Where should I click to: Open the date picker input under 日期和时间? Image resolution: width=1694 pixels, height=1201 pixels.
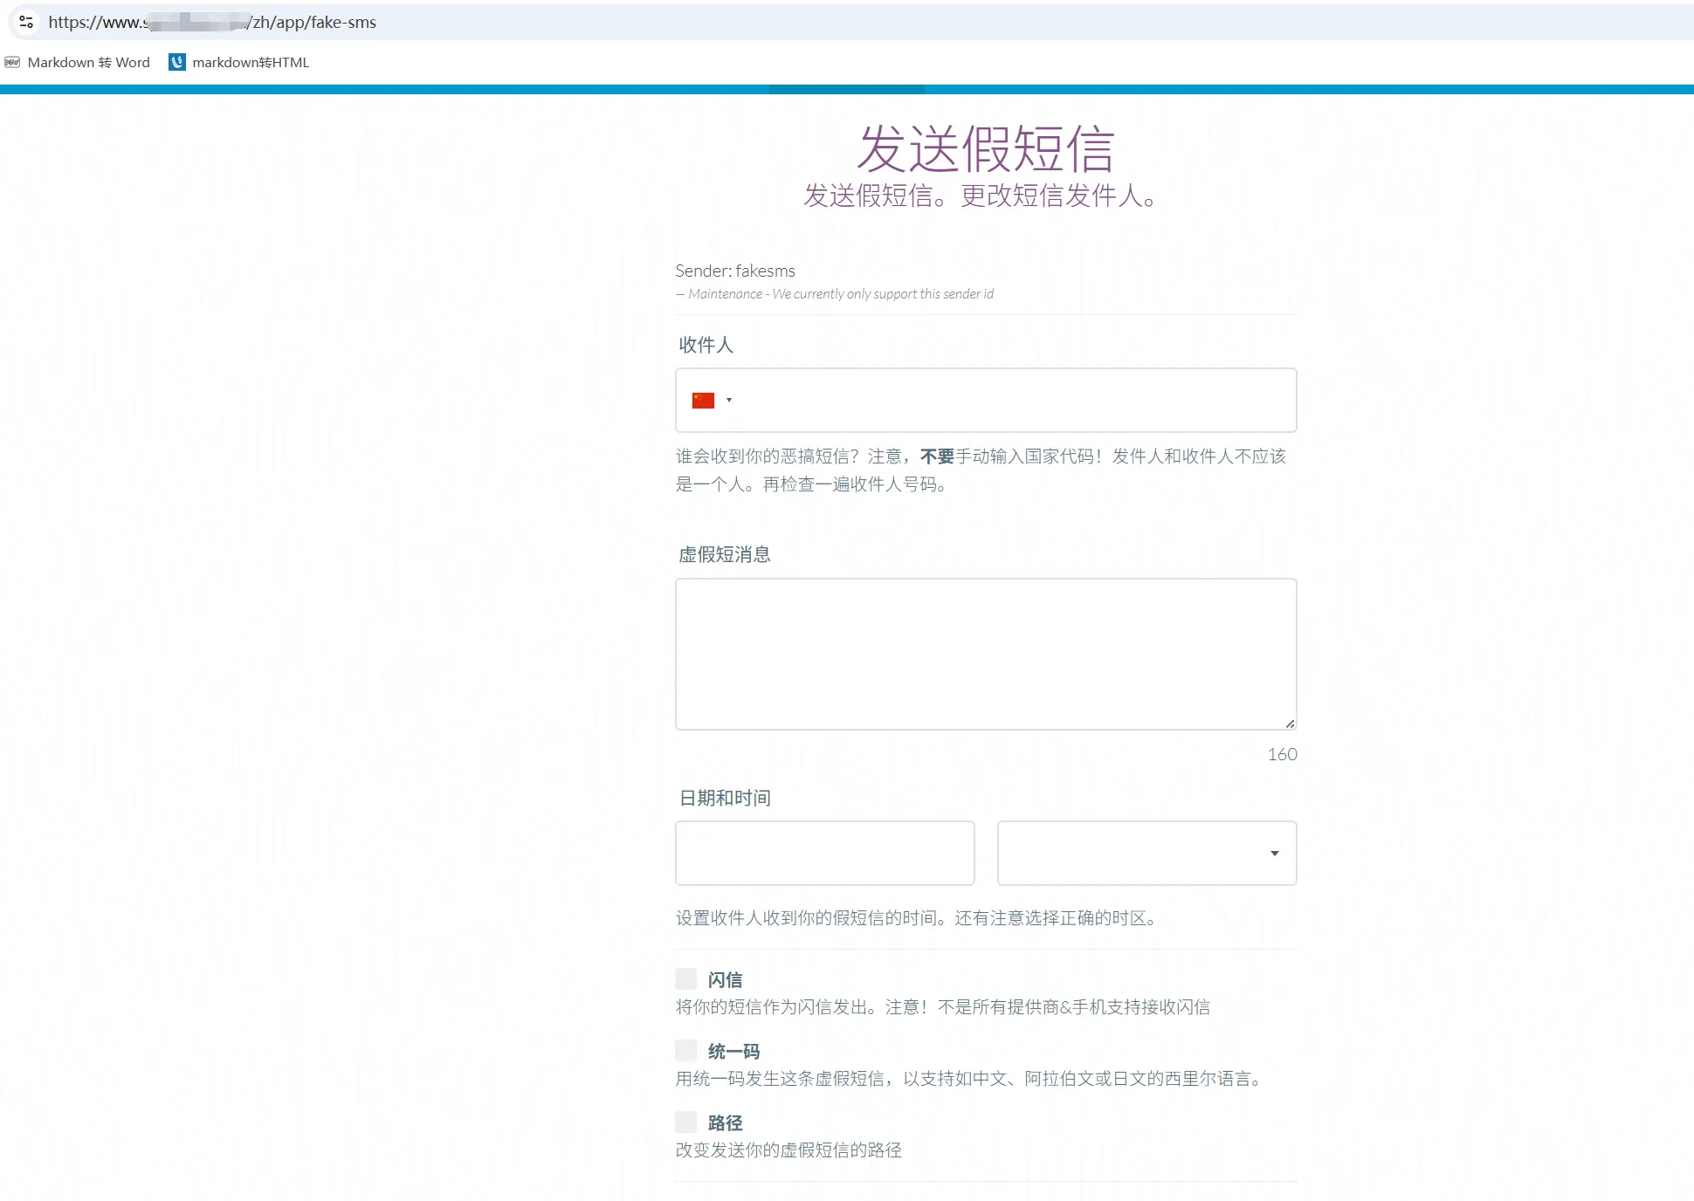(824, 853)
